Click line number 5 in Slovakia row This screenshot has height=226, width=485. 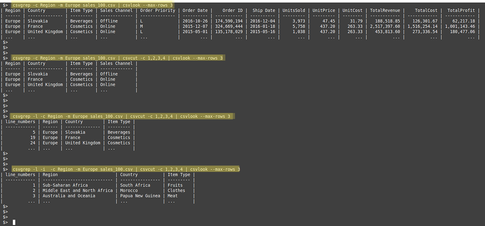pos(34,132)
